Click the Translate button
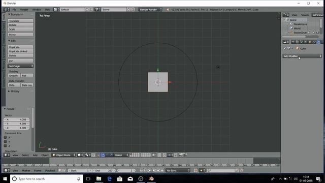This screenshot has width=325, height=183. (x=20, y=21)
